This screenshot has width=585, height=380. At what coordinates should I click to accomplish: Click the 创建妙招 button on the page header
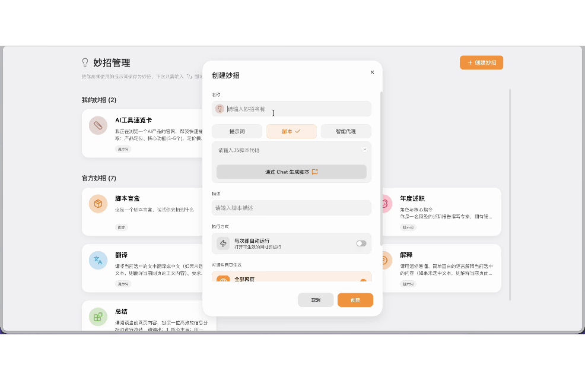pos(481,62)
